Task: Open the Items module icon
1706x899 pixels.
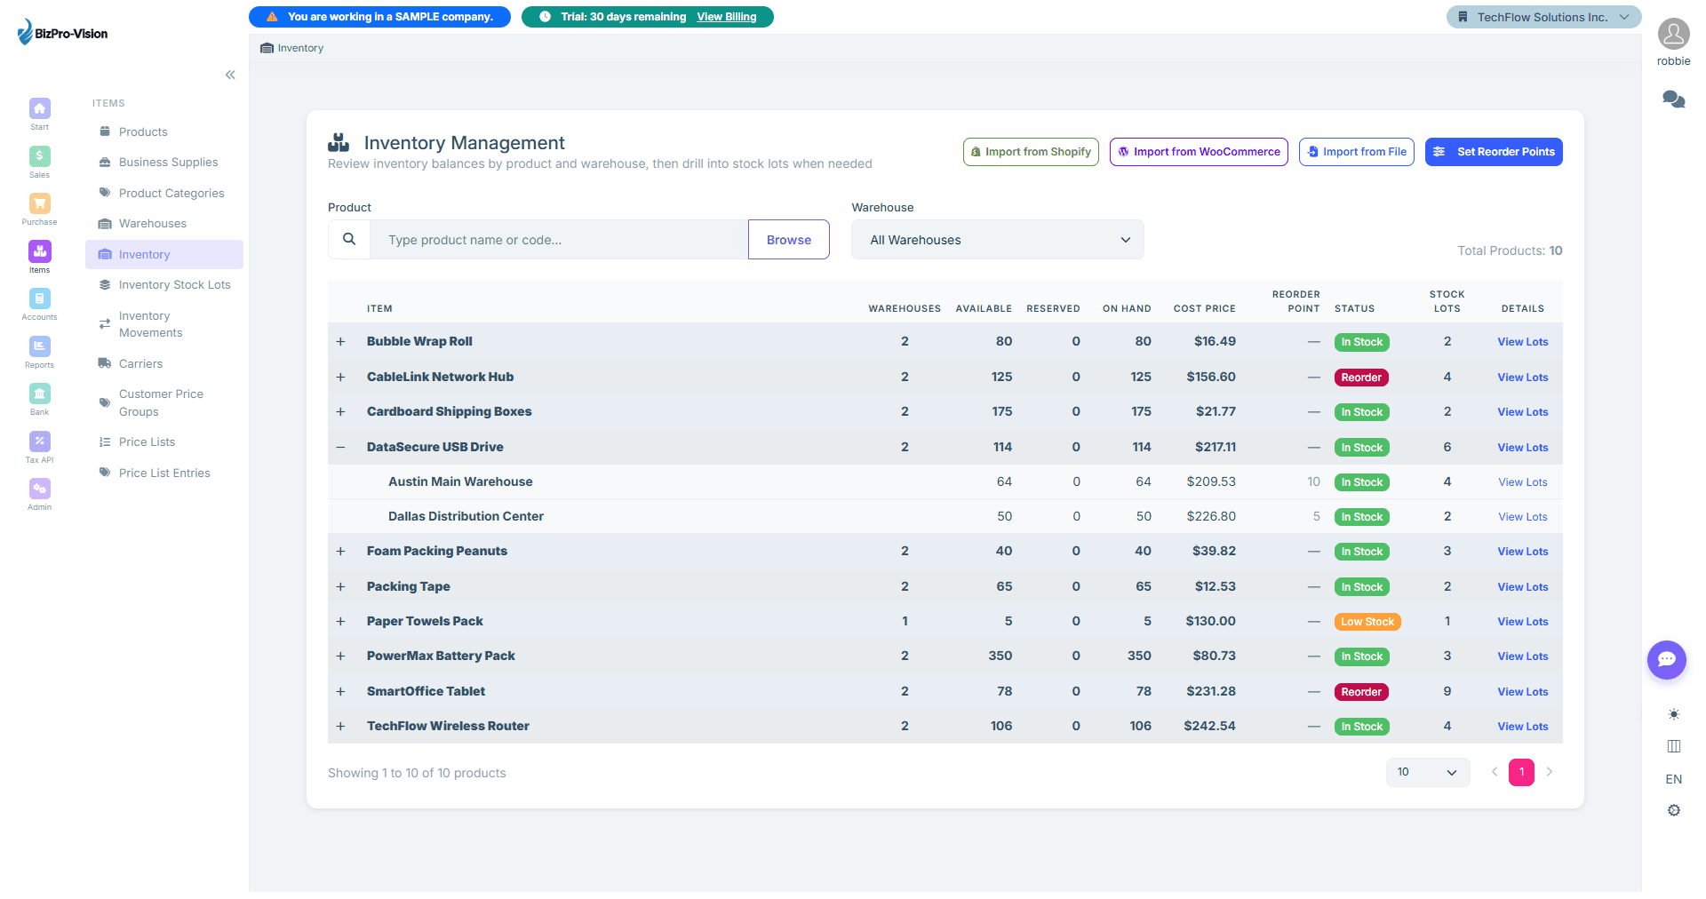Action: [x=39, y=251]
